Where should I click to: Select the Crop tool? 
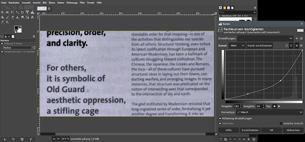tap(23, 12)
